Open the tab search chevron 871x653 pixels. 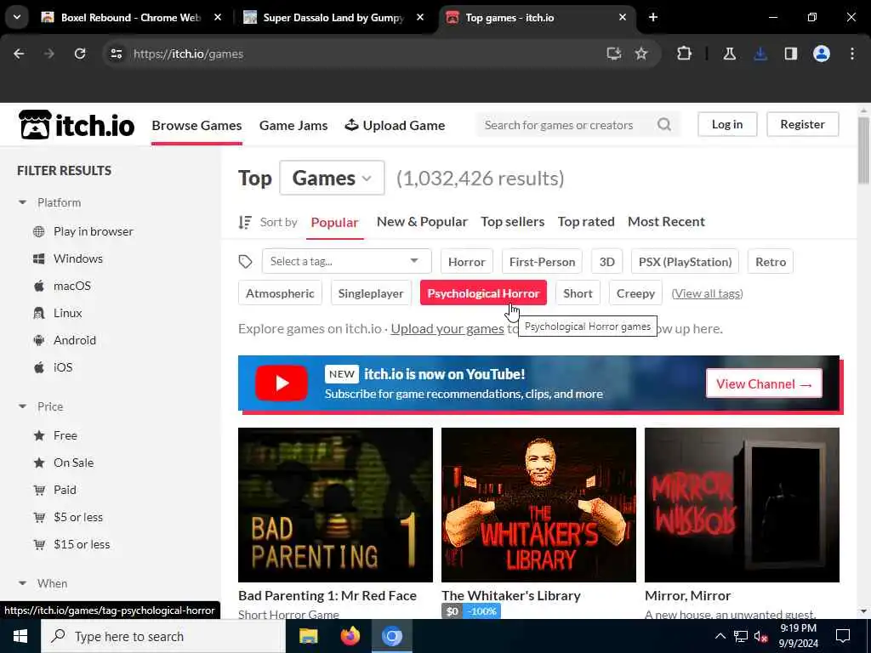(17, 17)
